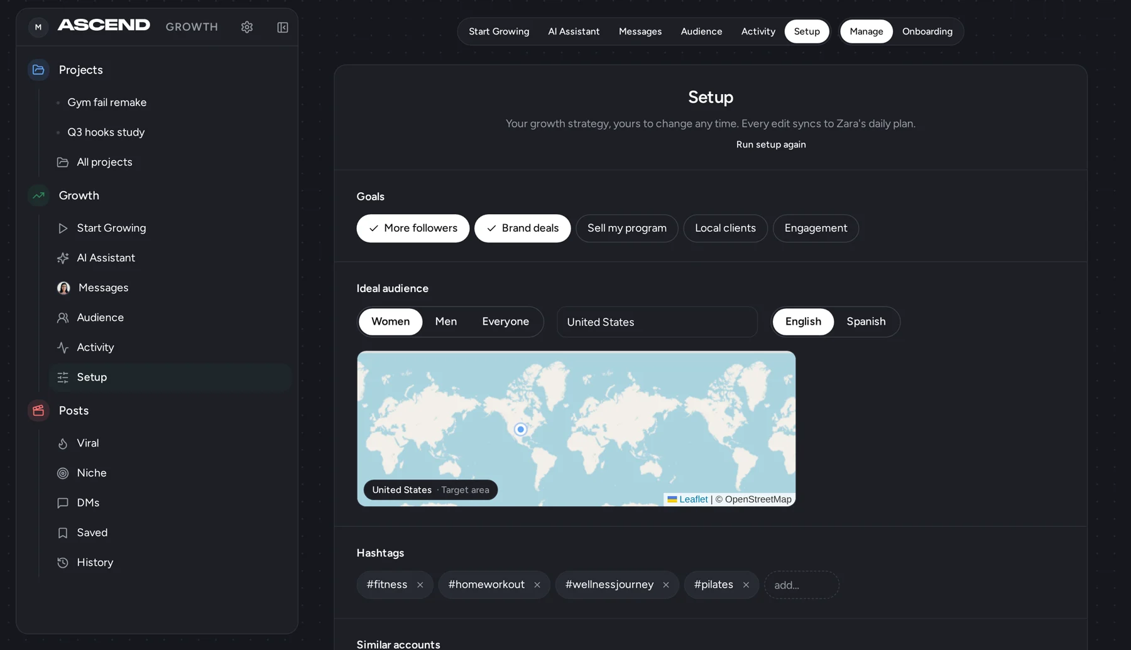Click the Setup sliders icon in sidebar
Viewport: 1131px width, 650px height.
pyautogui.click(x=63, y=377)
